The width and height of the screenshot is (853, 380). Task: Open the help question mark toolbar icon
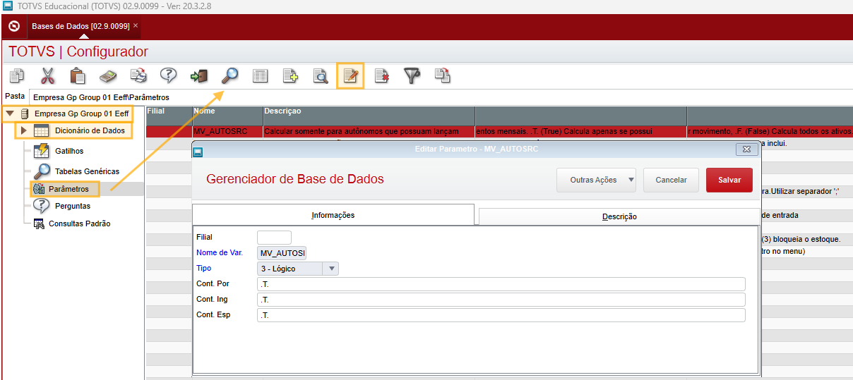click(x=169, y=75)
